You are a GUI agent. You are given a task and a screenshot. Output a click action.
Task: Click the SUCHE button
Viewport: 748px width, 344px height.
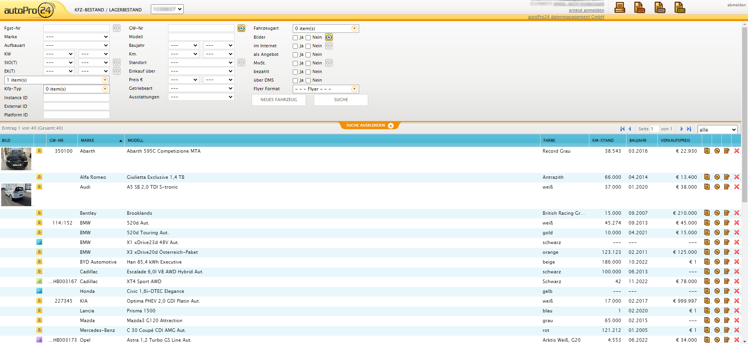tap(341, 100)
